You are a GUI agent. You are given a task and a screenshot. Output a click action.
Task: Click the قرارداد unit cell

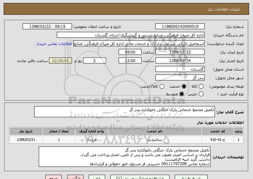coord(91,140)
